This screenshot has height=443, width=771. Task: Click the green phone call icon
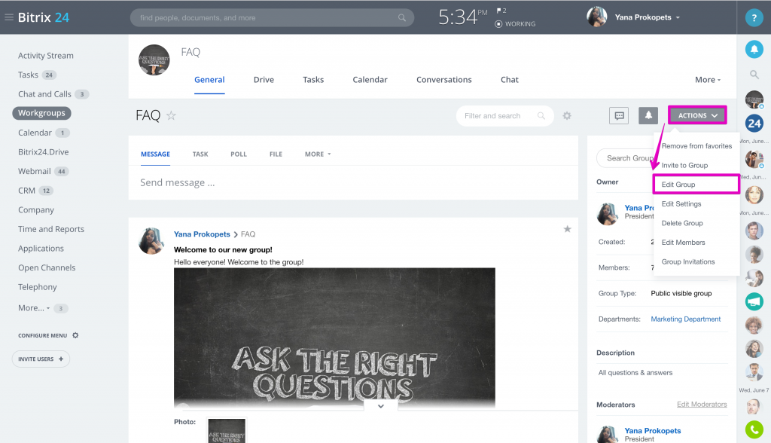[754, 429]
